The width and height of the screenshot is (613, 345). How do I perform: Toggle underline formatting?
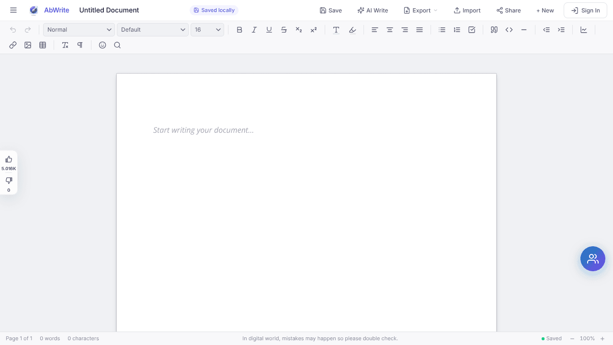[x=269, y=30]
